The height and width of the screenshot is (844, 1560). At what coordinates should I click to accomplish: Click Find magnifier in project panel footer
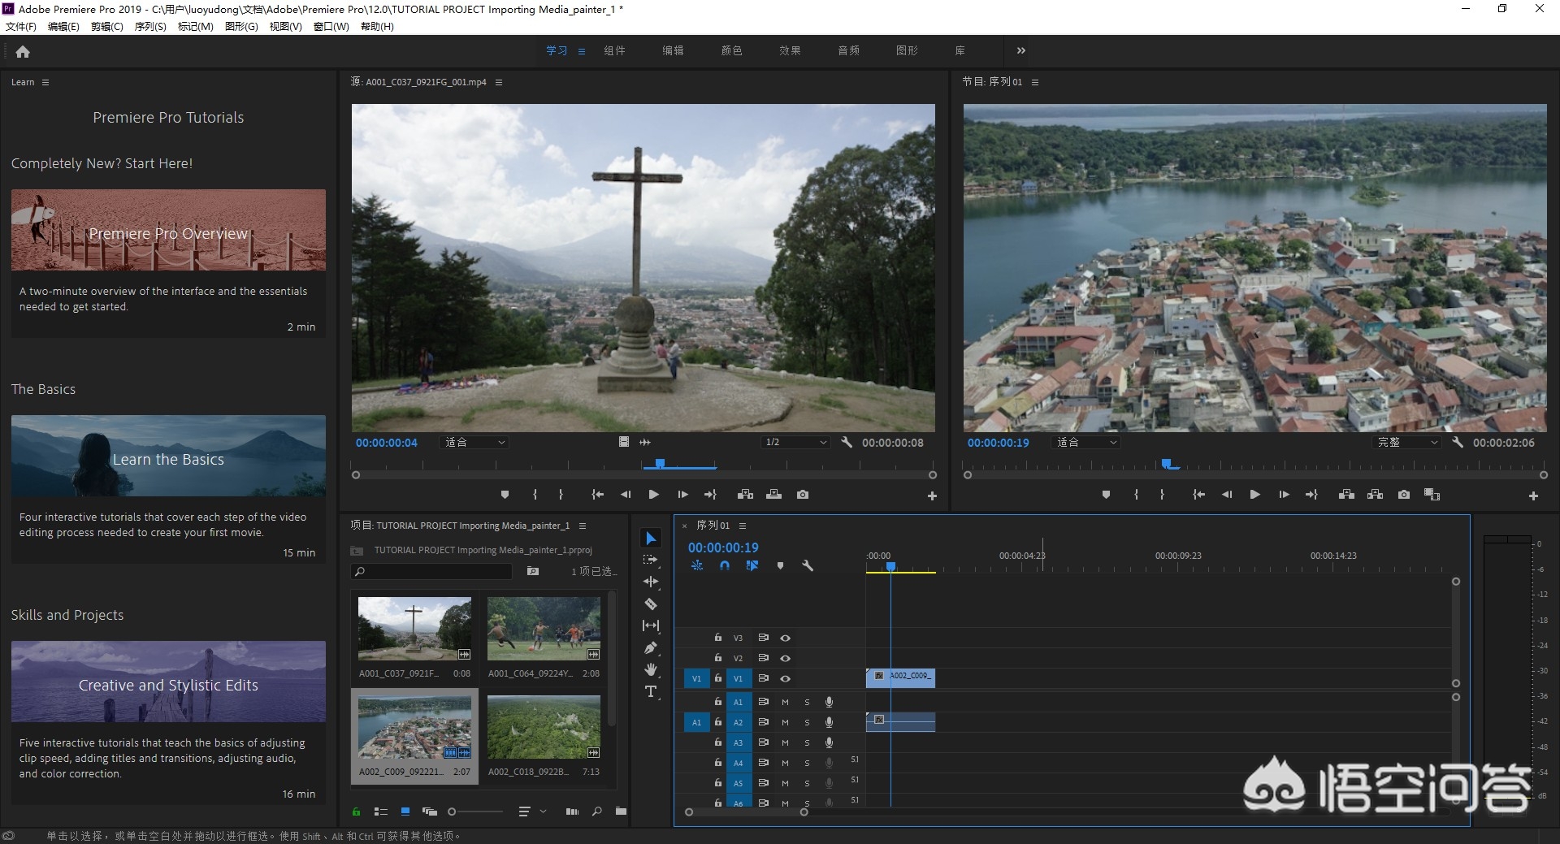(597, 812)
